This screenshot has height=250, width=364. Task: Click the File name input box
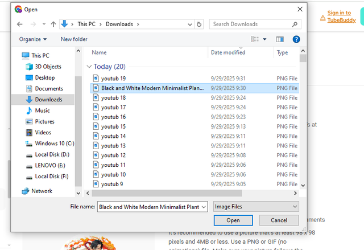tap(149, 207)
